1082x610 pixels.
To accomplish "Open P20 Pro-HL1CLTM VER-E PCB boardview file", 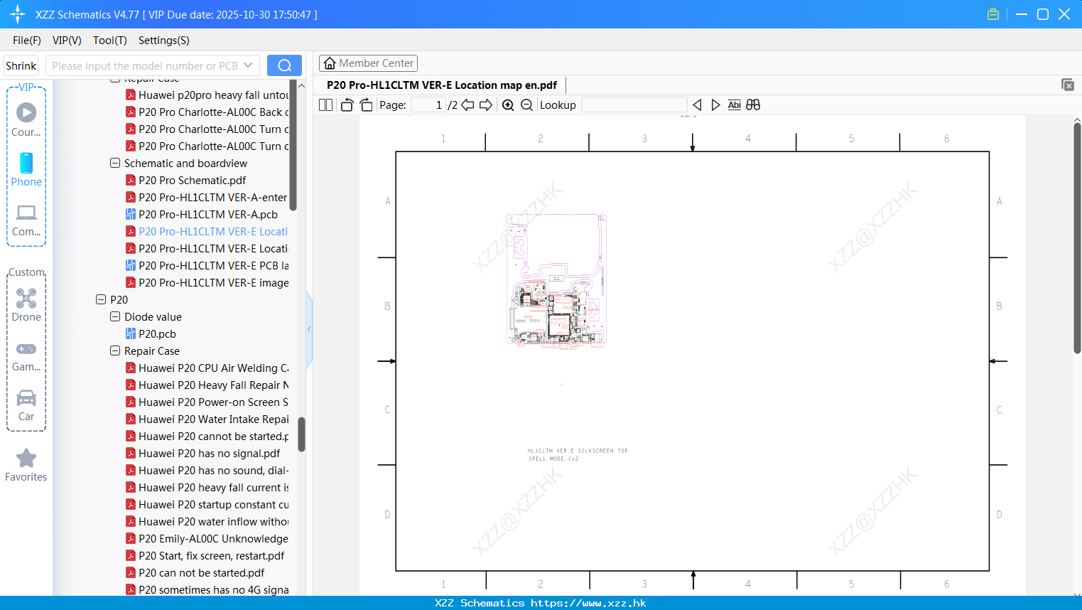I will pos(207,265).
